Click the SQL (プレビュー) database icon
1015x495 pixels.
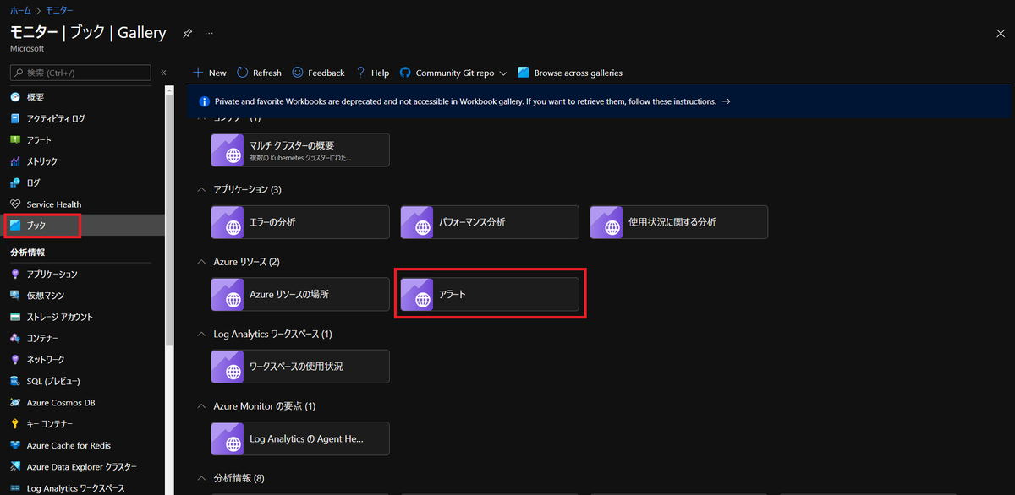tap(15, 381)
